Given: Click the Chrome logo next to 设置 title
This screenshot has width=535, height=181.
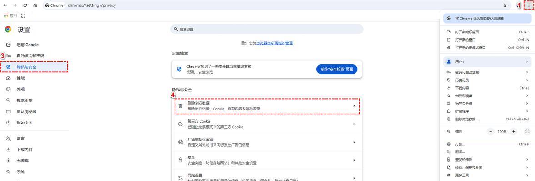Looking at the screenshot, I should point(8,29).
